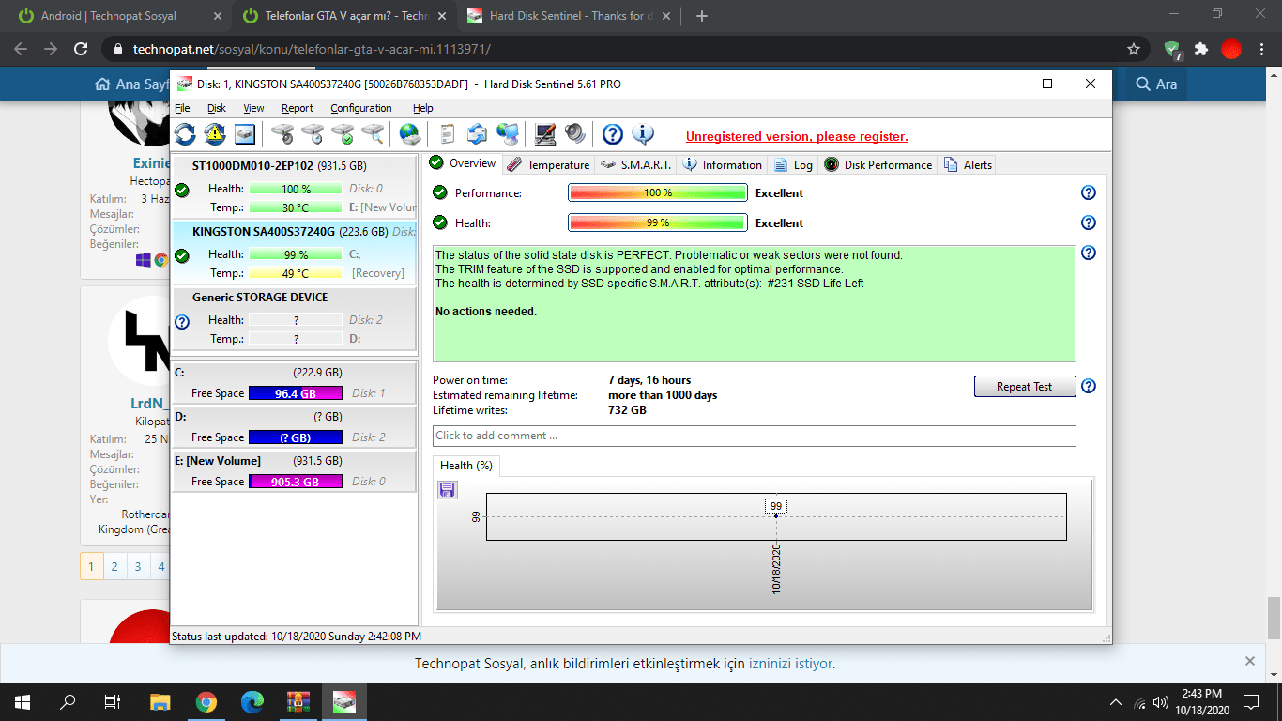
Task: Click the izninizi istiyor notification link
Action: 790,664
